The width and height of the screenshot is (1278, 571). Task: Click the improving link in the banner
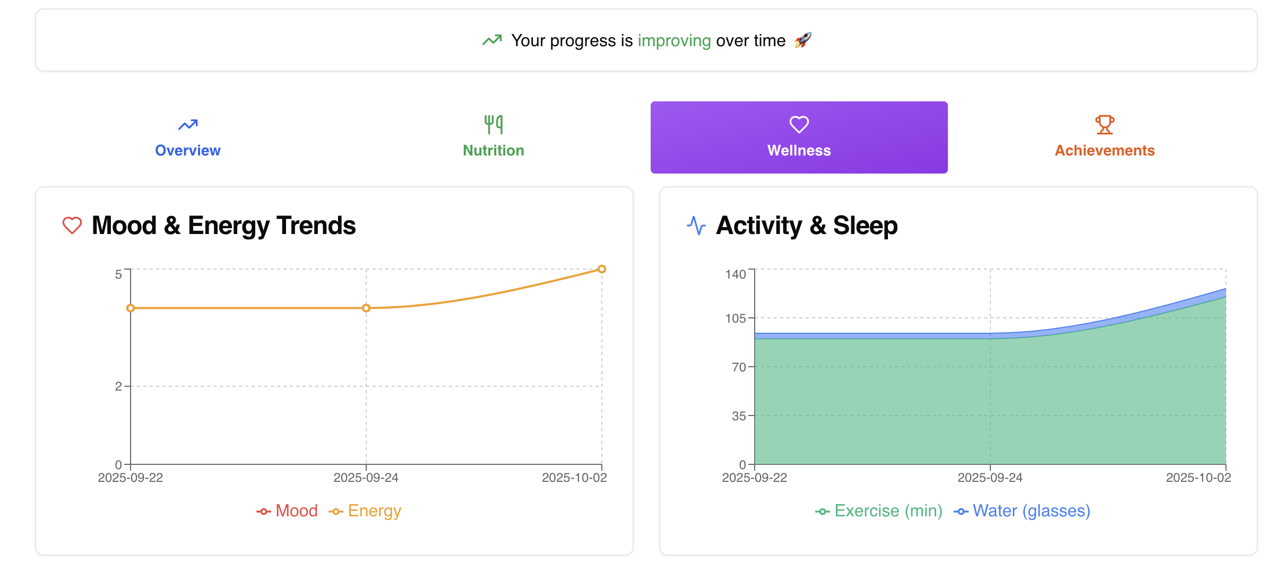[x=675, y=40]
